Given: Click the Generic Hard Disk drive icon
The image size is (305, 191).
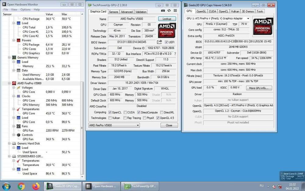Looking at the screenshot, I should (14, 143).
